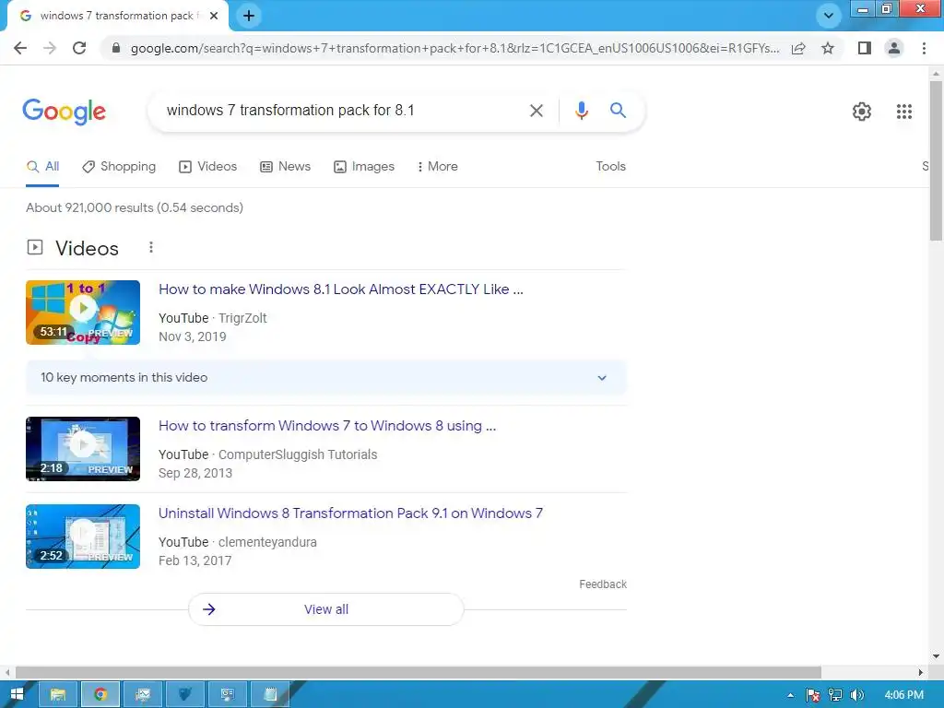Open the volume speaker tray icon

pyautogui.click(x=856, y=695)
